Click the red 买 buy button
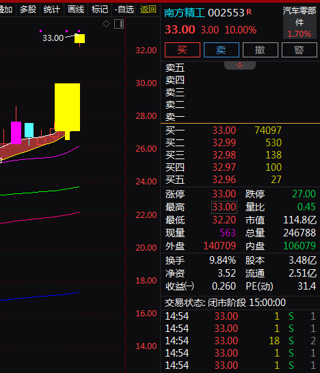 183,50
